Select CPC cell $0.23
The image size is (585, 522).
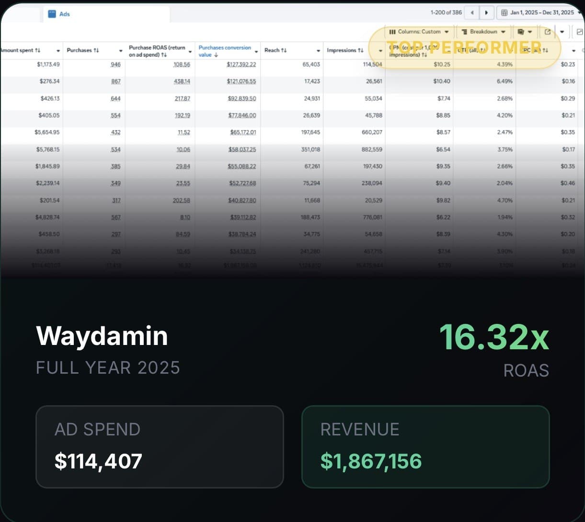coord(568,65)
